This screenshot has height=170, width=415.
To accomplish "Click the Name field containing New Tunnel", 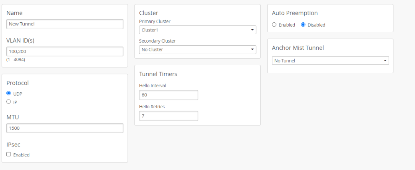I will 65,24.
